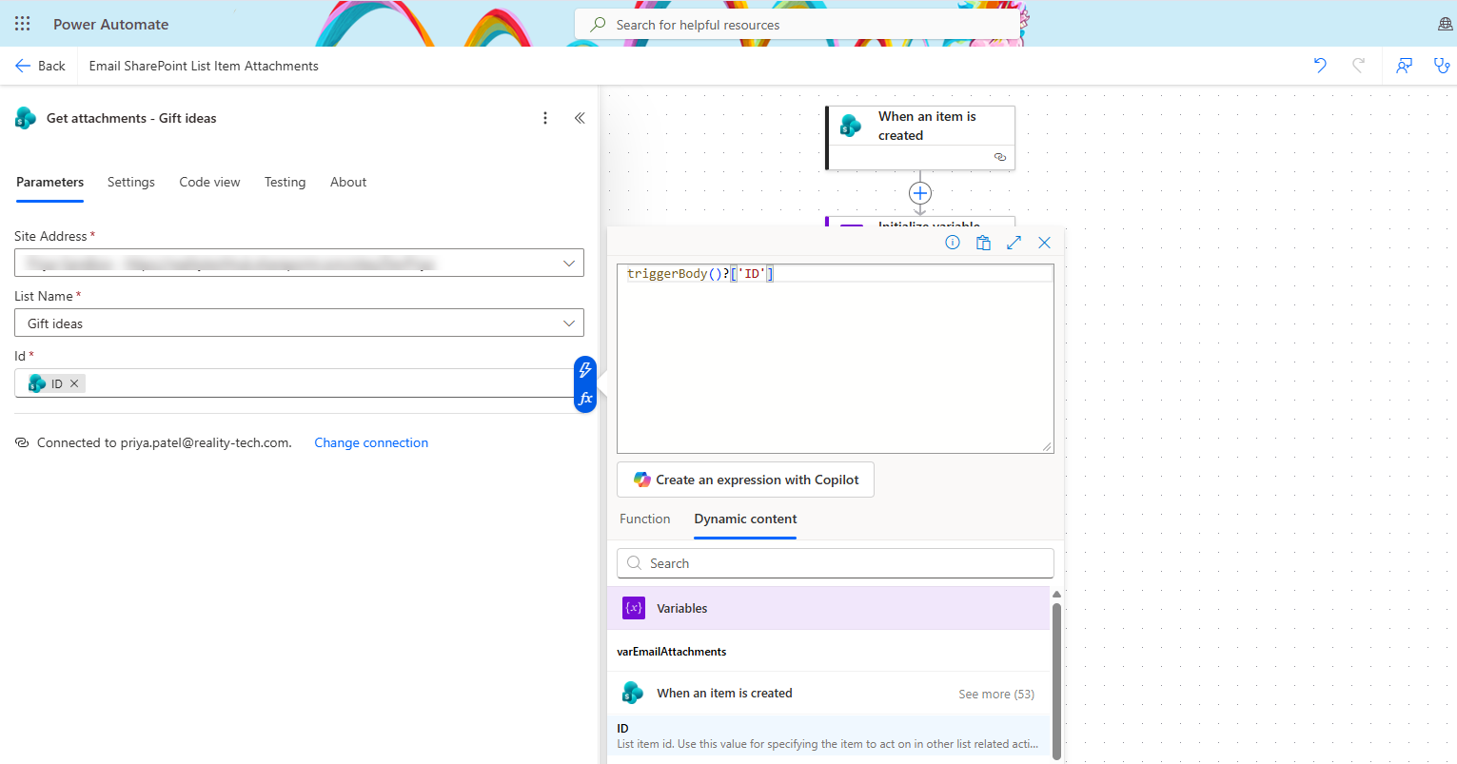
Task: Open the Code view tab
Action: [x=209, y=182]
